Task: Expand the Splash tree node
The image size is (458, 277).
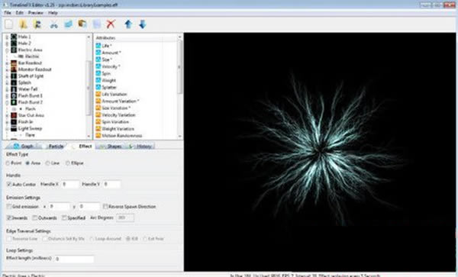Action: 7,82
